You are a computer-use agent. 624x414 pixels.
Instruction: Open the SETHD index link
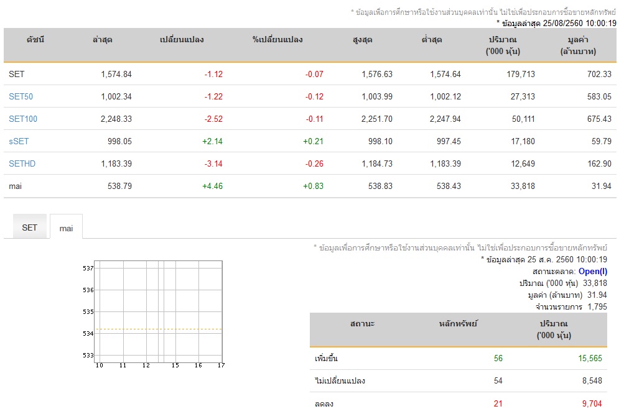click(x=22, y=163)
